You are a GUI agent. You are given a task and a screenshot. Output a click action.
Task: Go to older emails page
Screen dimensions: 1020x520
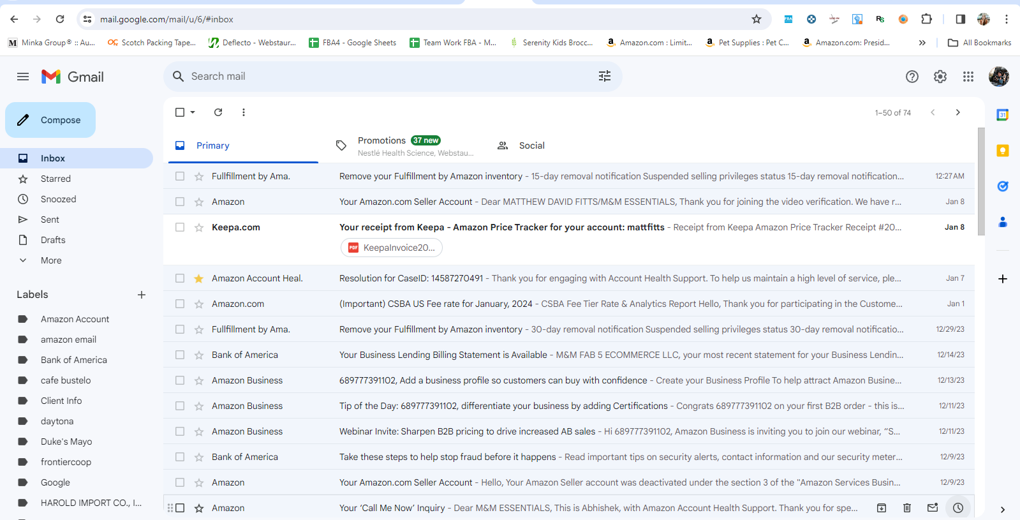958,112
